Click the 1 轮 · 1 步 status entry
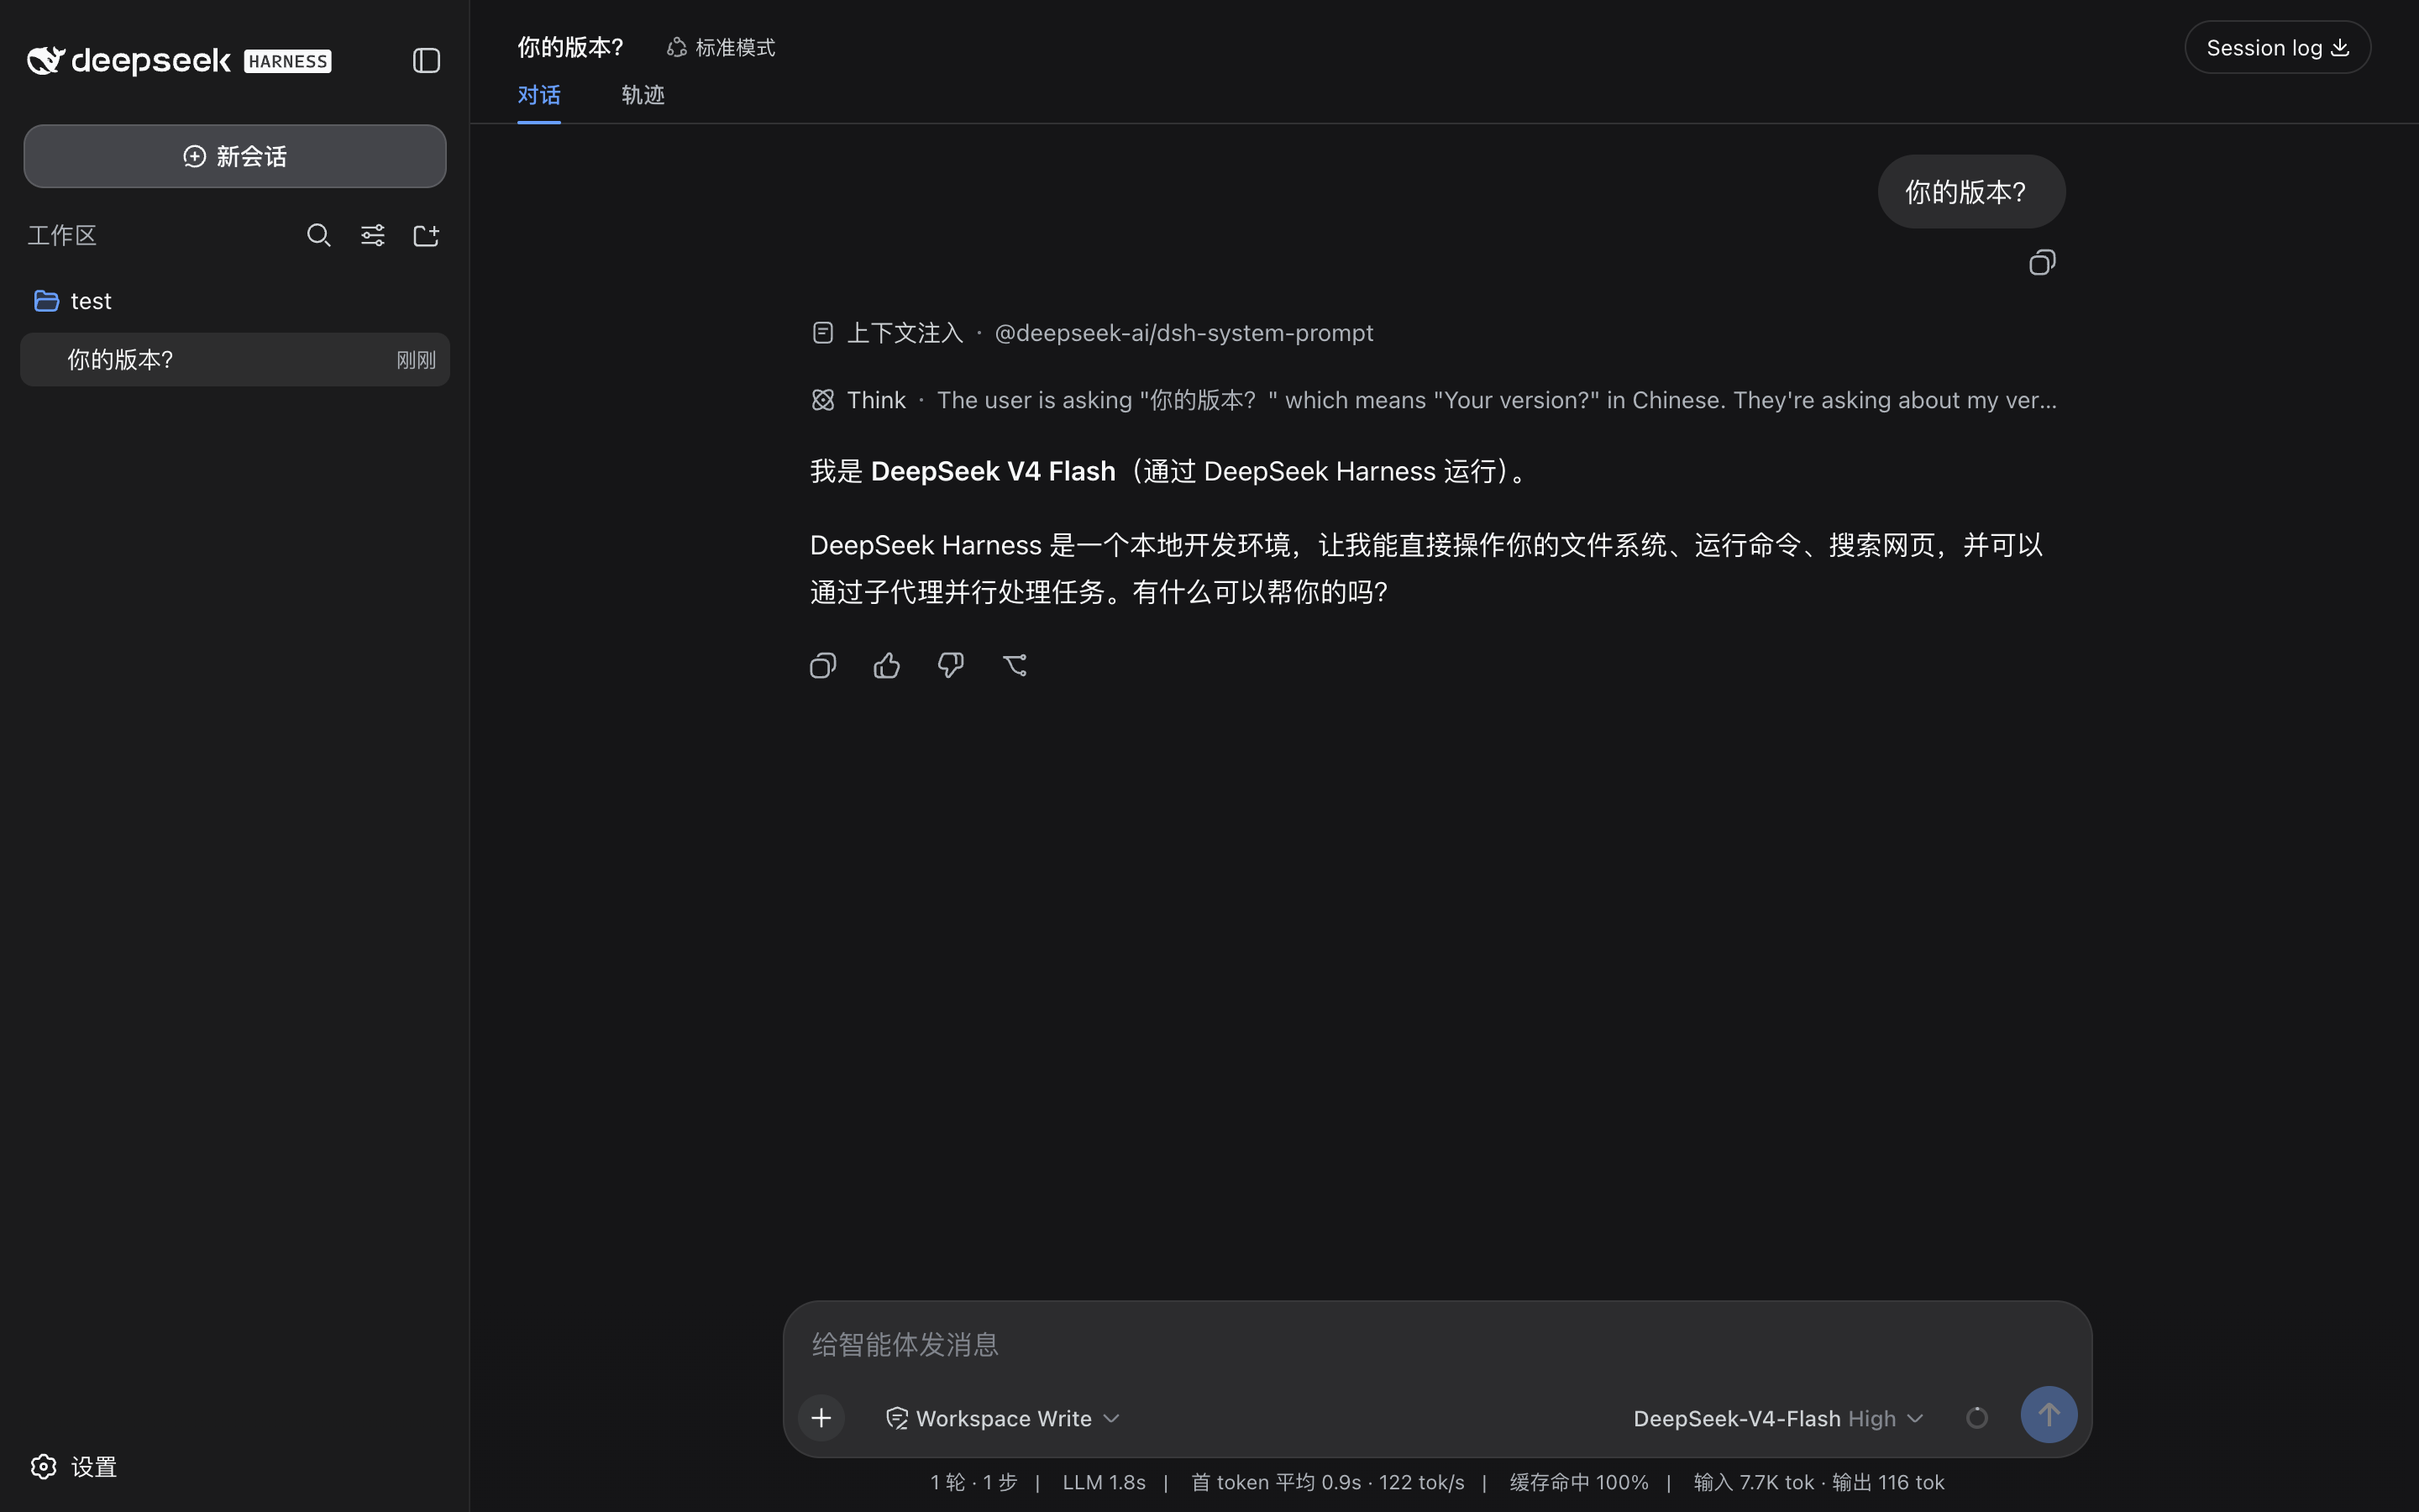2419x1512 pixels. coord(973,1482)
